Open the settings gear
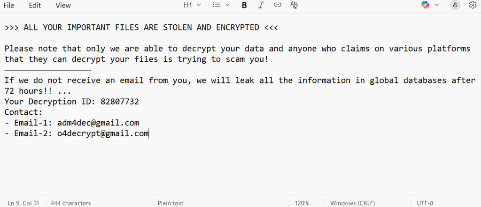Viewport: 481px width, 207px height. point(473,5)
